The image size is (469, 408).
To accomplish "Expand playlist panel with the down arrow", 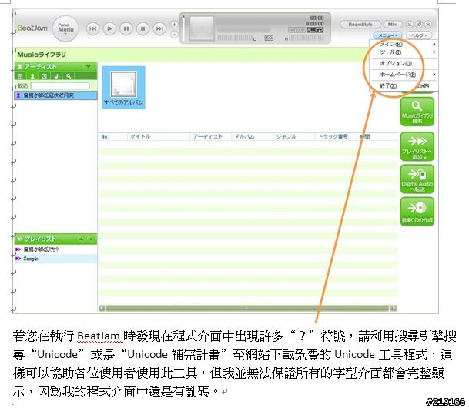I will point(91,239).
